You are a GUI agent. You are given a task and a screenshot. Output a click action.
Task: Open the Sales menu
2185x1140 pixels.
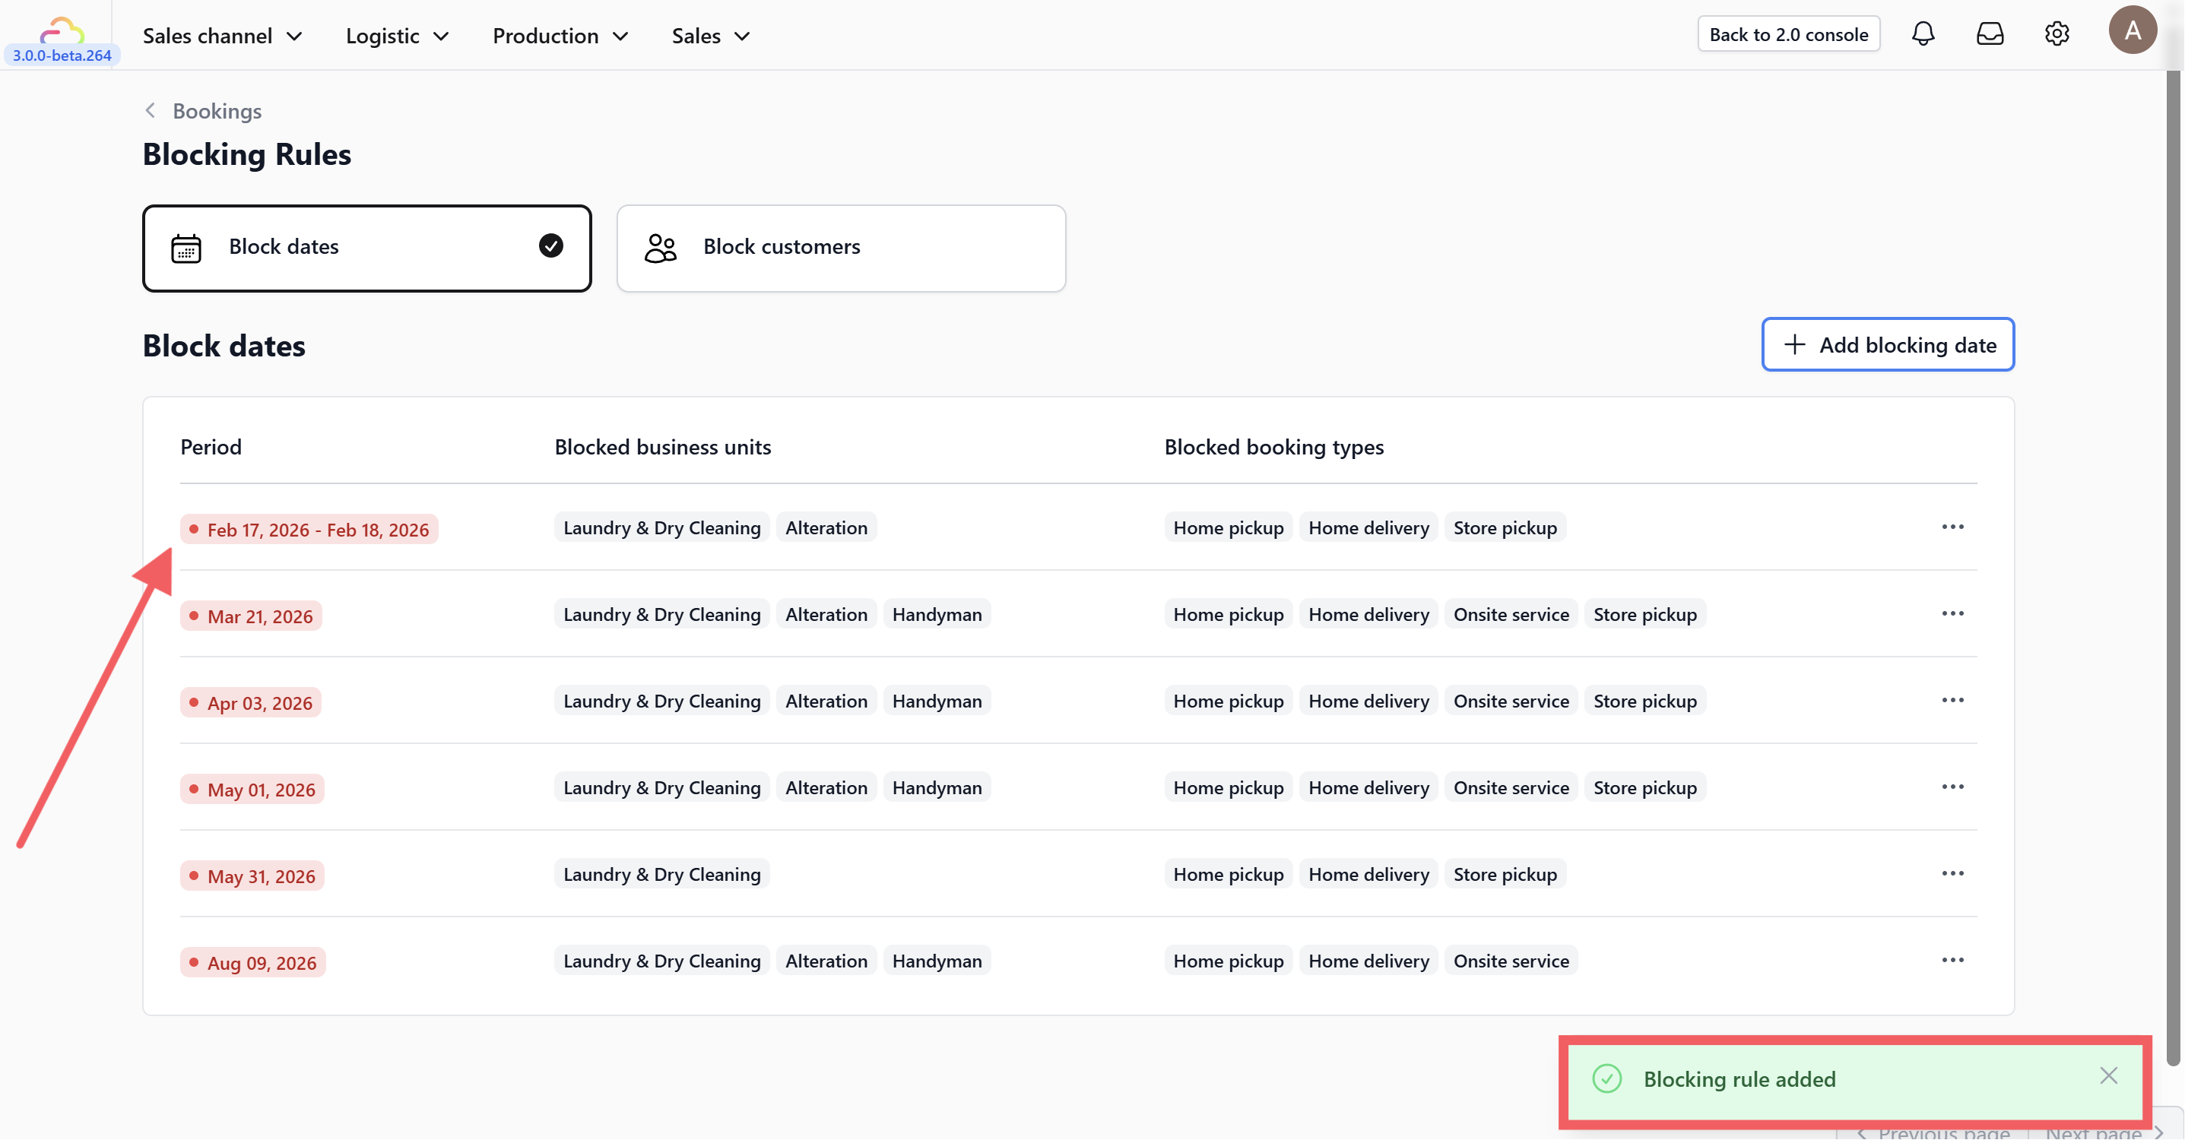click(710, 36)
